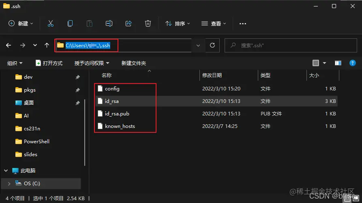362x203 pixels.
Task: Click the date 2022/3/10 15:20
Action: tap(221, 88)
